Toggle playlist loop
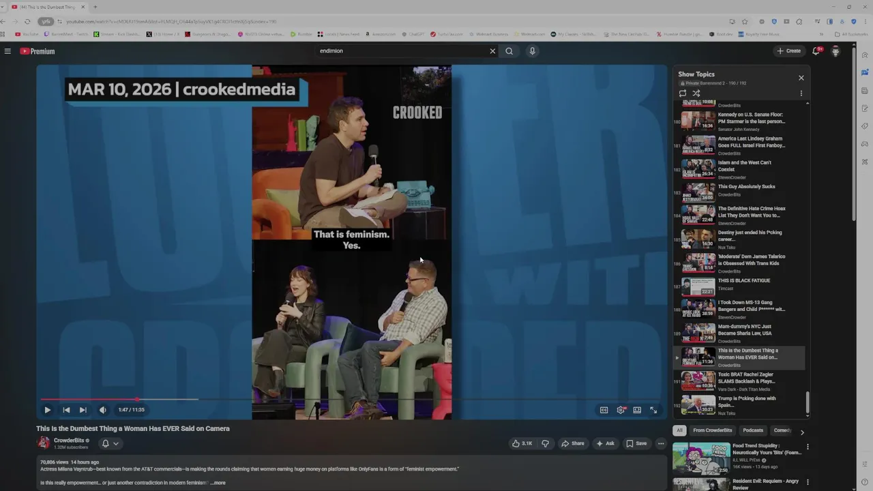The image size is (873, 491). tap(683, 93)
